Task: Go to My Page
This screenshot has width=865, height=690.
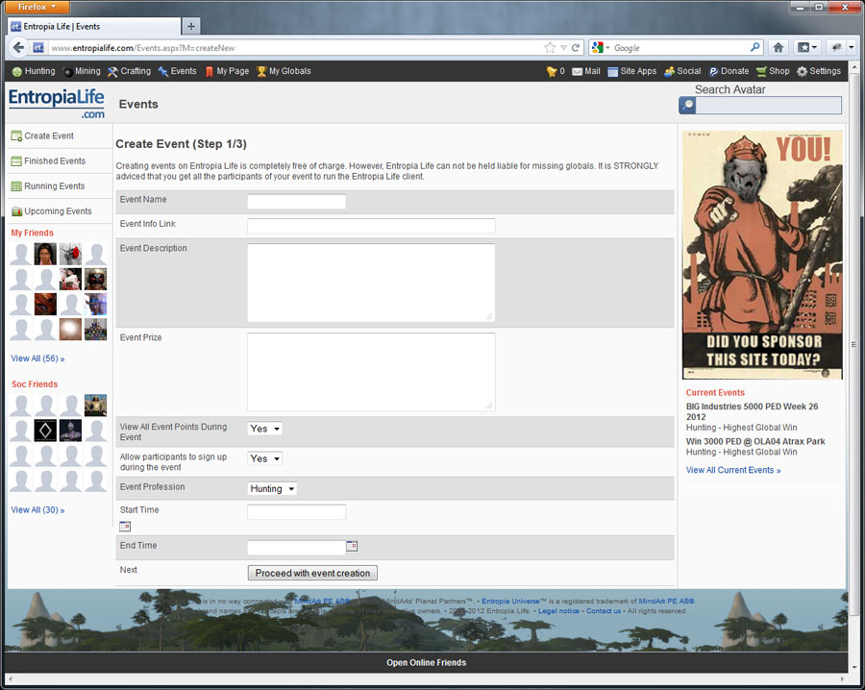Action: pyautogui.click(x=227, y=71)
